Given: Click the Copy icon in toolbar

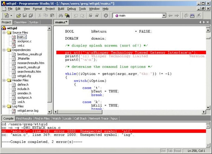Looking at the screenshot, I should click(x=46, y=16).
